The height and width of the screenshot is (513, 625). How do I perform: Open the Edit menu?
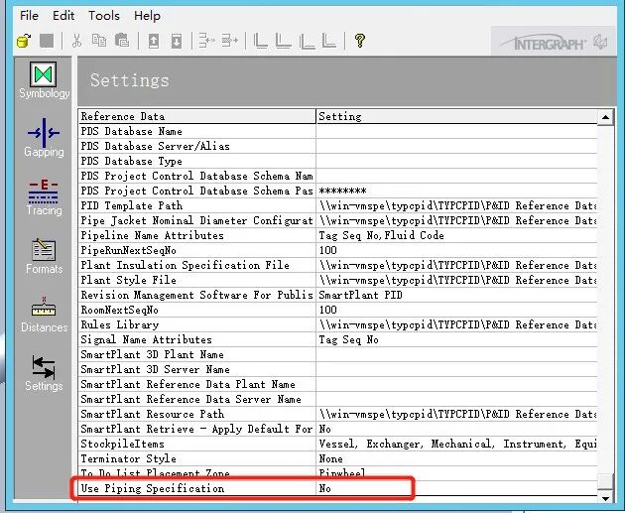pos(63,16)
